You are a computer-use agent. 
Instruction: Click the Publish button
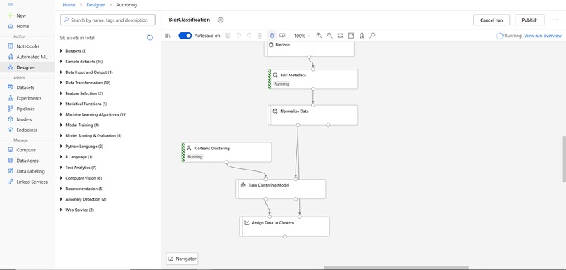529,20
